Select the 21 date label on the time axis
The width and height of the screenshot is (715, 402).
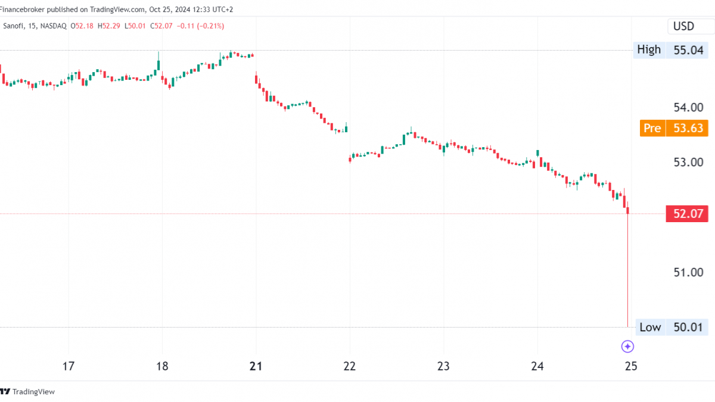coord(256,366)
